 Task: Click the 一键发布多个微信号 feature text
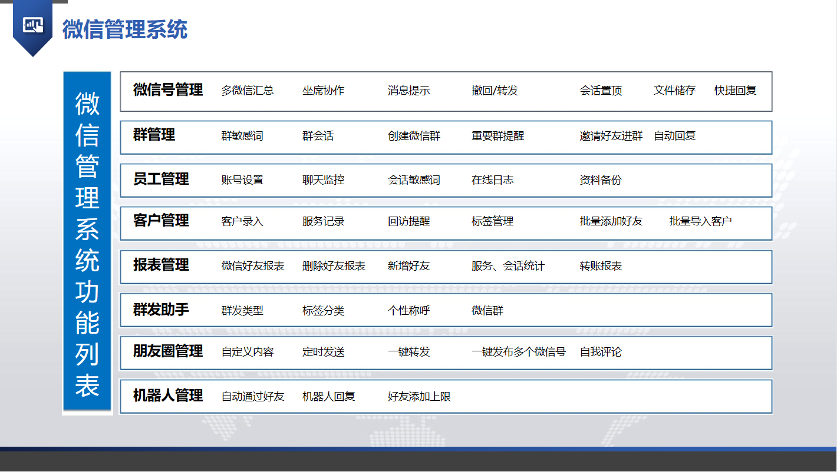click(519, 352)
